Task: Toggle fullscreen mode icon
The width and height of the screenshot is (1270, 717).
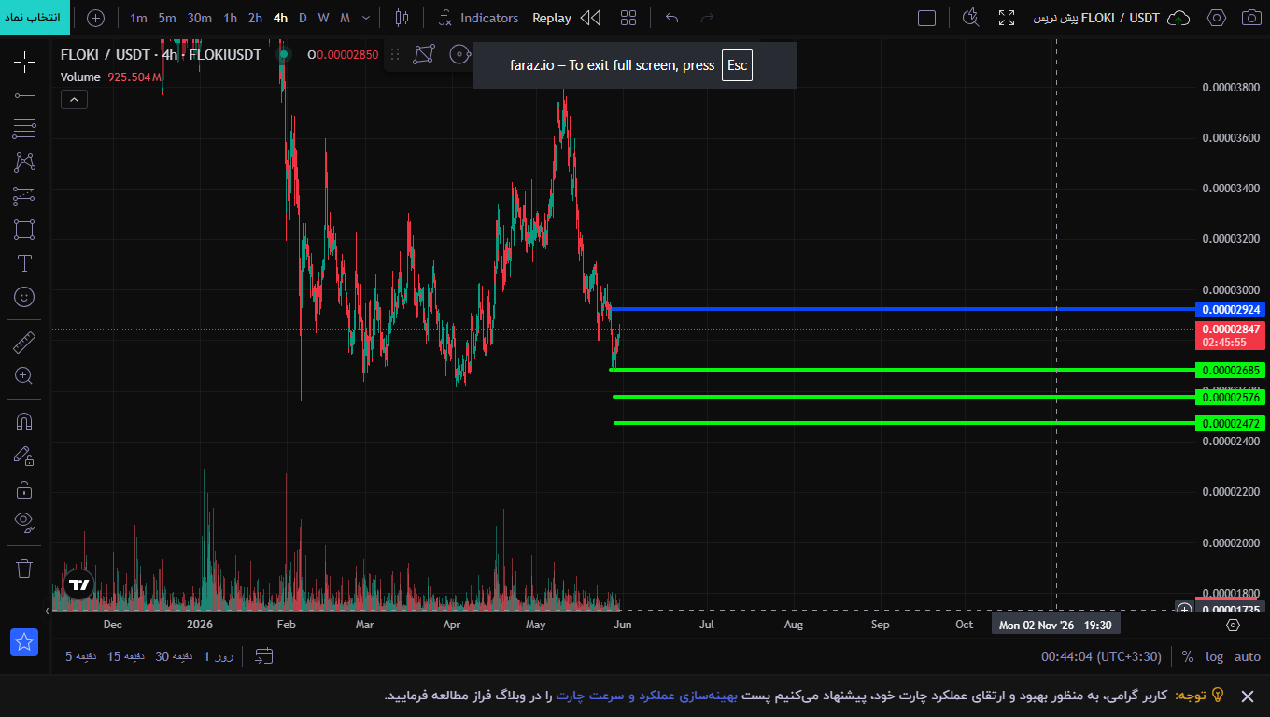Action: coord(1006,18)
